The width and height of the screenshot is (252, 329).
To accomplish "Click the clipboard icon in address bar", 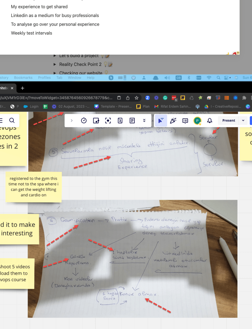I will (119, 98).
